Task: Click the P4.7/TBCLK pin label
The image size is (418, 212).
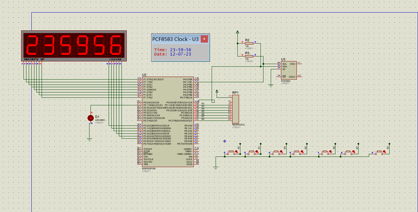Action: tap(186, 97)
